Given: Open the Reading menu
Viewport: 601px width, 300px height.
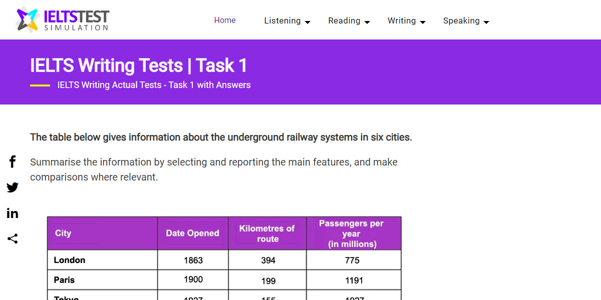Looking at the screenshot, I should (x=344, y=20).
